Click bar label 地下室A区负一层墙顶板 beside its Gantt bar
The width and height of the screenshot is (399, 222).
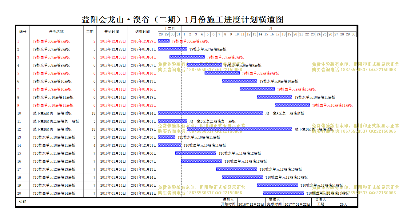285,113
